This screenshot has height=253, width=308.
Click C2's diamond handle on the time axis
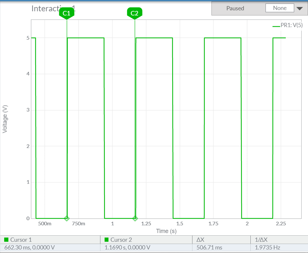click(135, 219)
